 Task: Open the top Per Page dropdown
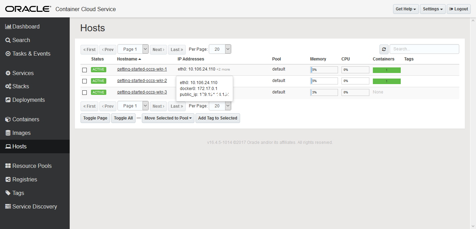point(220,49)
